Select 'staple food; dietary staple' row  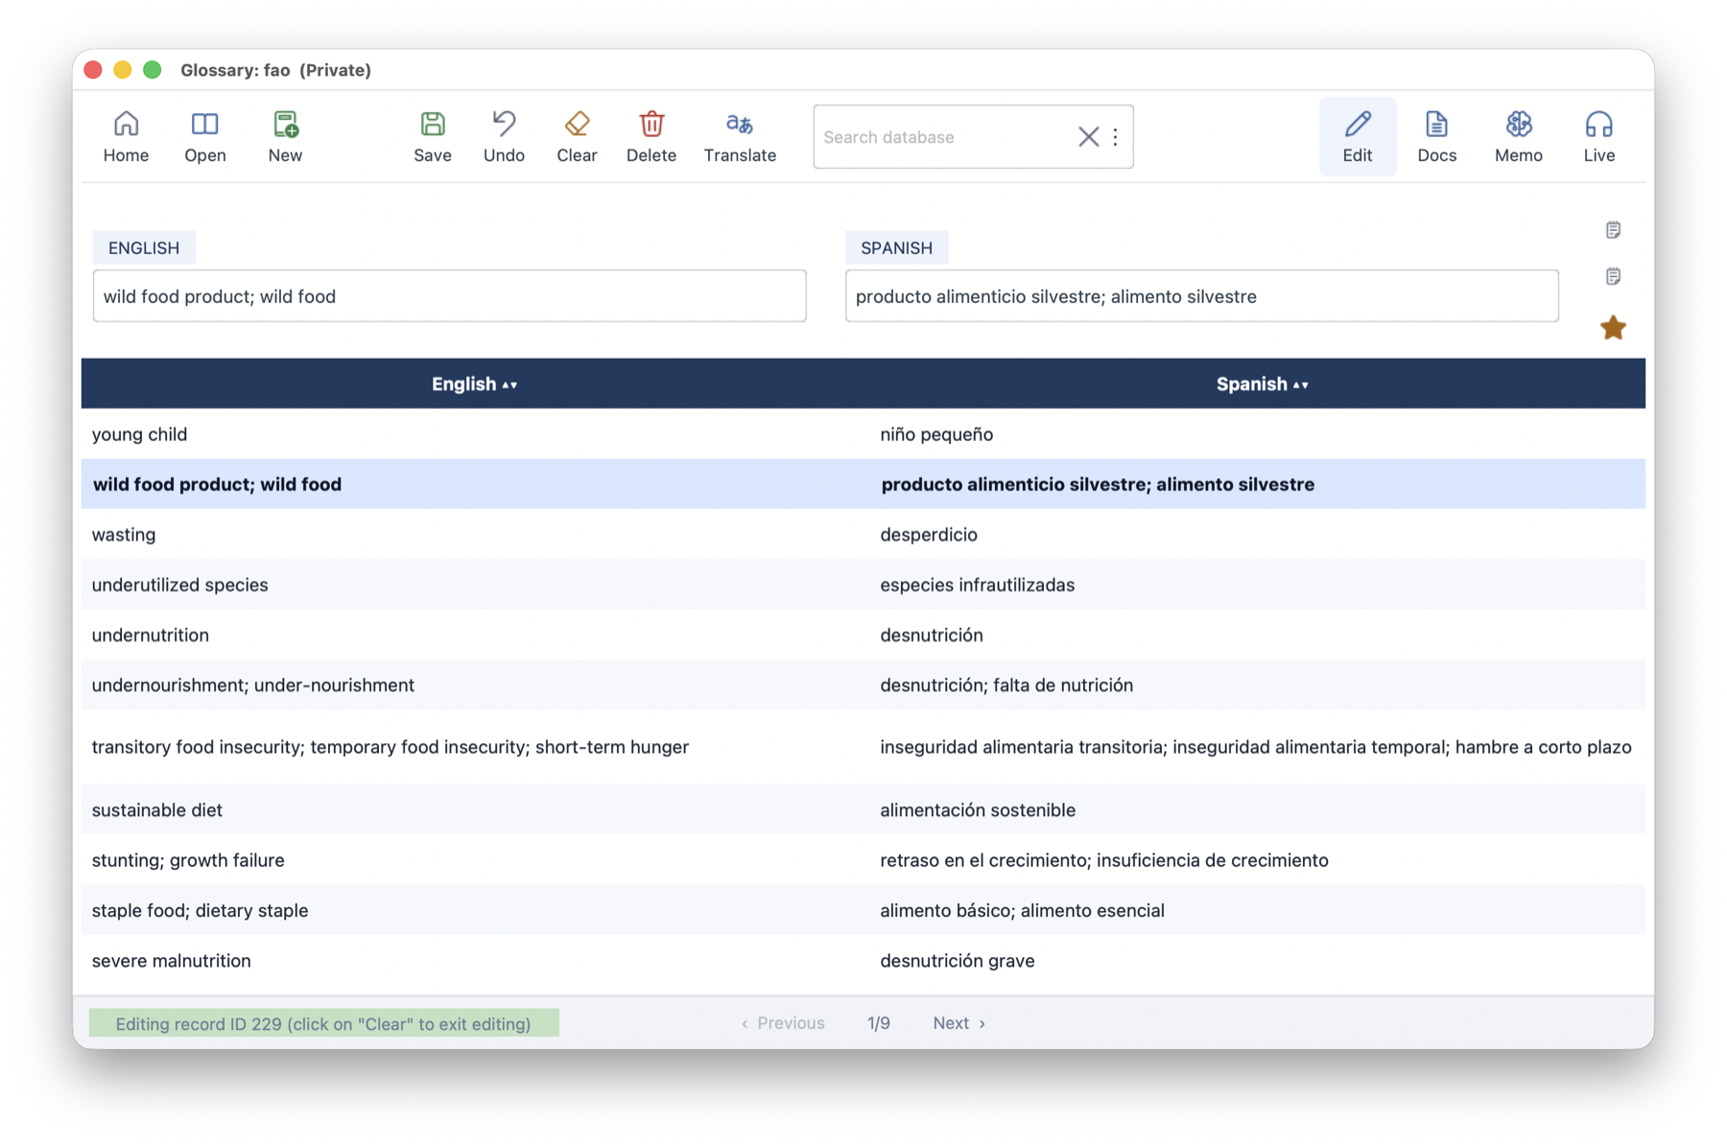pyautogui.click(x=863, y=910)
